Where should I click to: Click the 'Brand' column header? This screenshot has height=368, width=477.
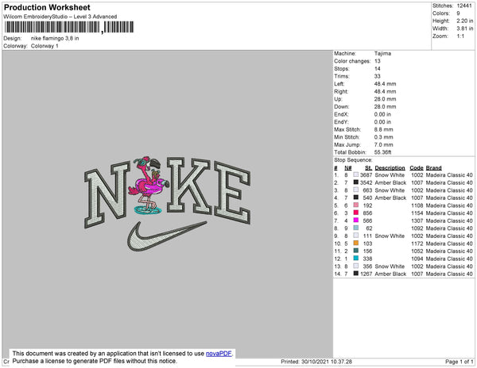click(x=433, y=168)
